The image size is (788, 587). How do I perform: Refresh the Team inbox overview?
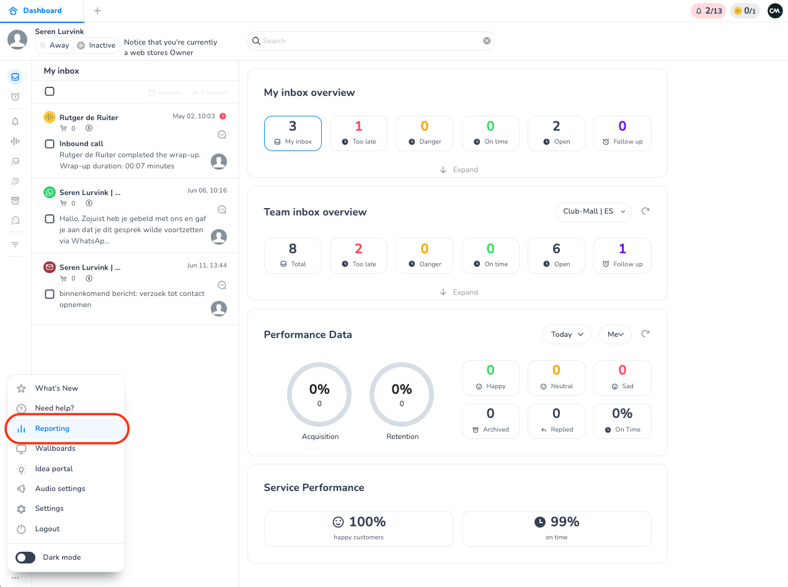tap(645, 212)
